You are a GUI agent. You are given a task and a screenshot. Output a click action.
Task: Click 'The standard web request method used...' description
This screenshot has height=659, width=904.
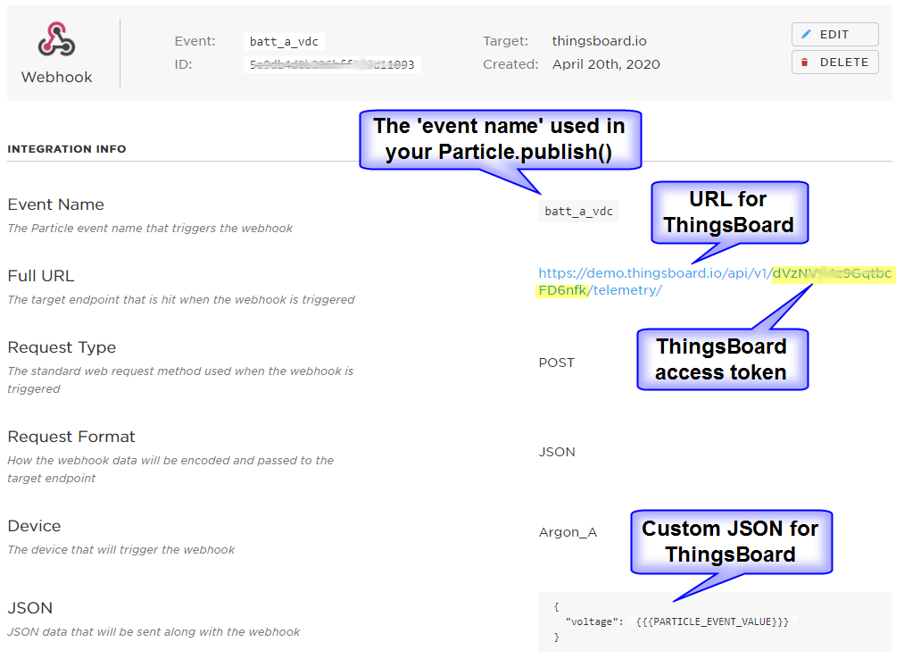point(180,380)
